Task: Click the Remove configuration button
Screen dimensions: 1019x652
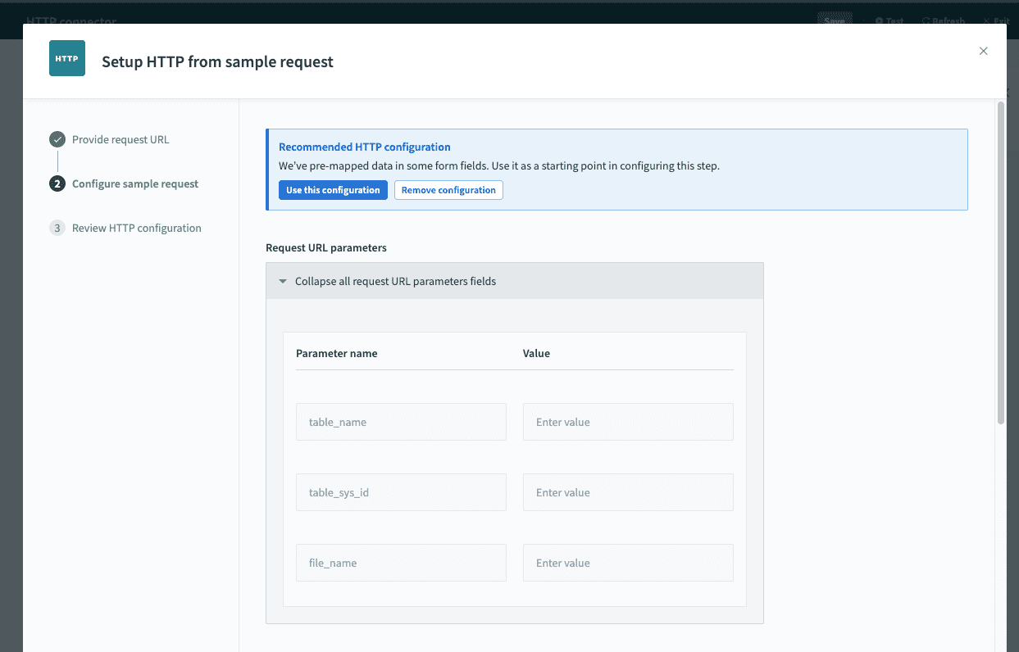Action: tap(448, 189)
